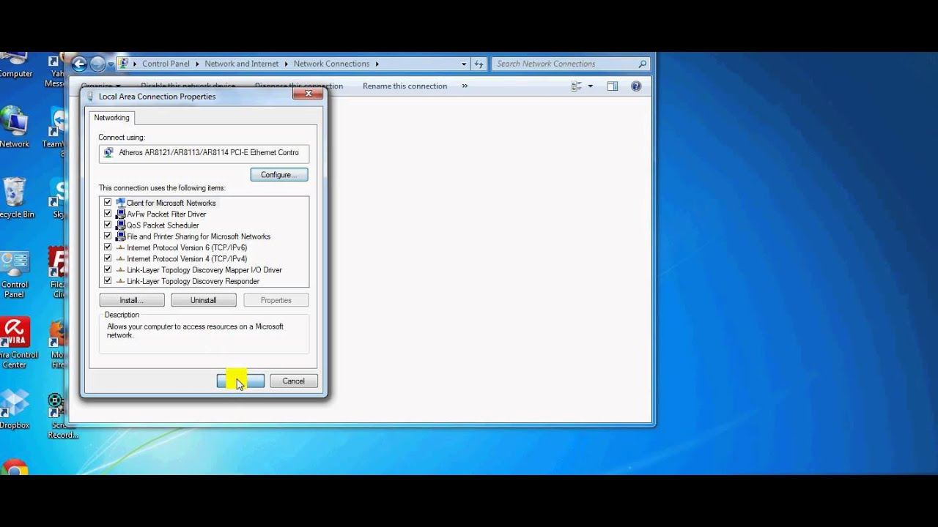Uncheck AvFw Packet Filter Driver

tap(108, 214)
